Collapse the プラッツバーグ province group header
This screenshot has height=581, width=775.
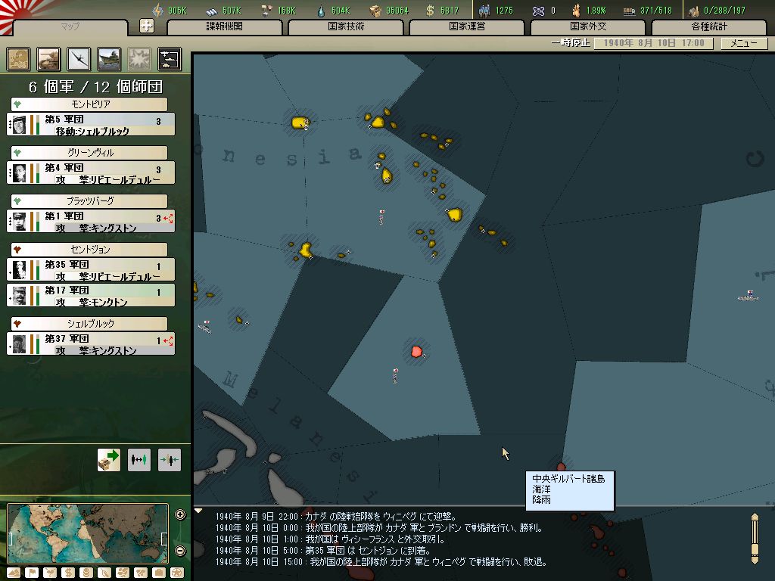pos(89,201)
